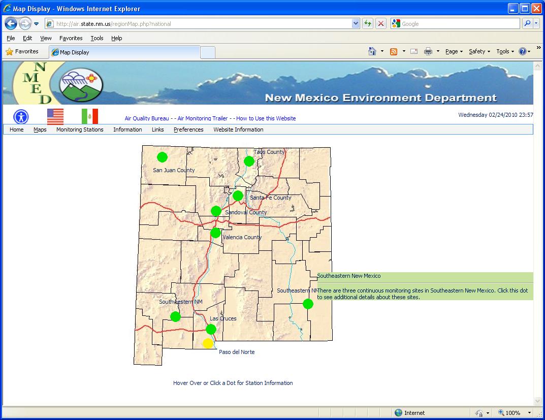Select the accessibility icon below the banner
Screen dimensions: 545x420
20,116
